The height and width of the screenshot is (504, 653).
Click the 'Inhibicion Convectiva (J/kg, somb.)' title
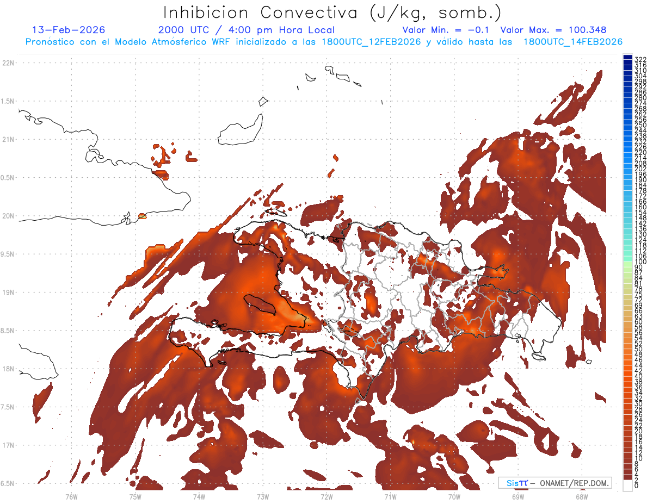point(332,13)
